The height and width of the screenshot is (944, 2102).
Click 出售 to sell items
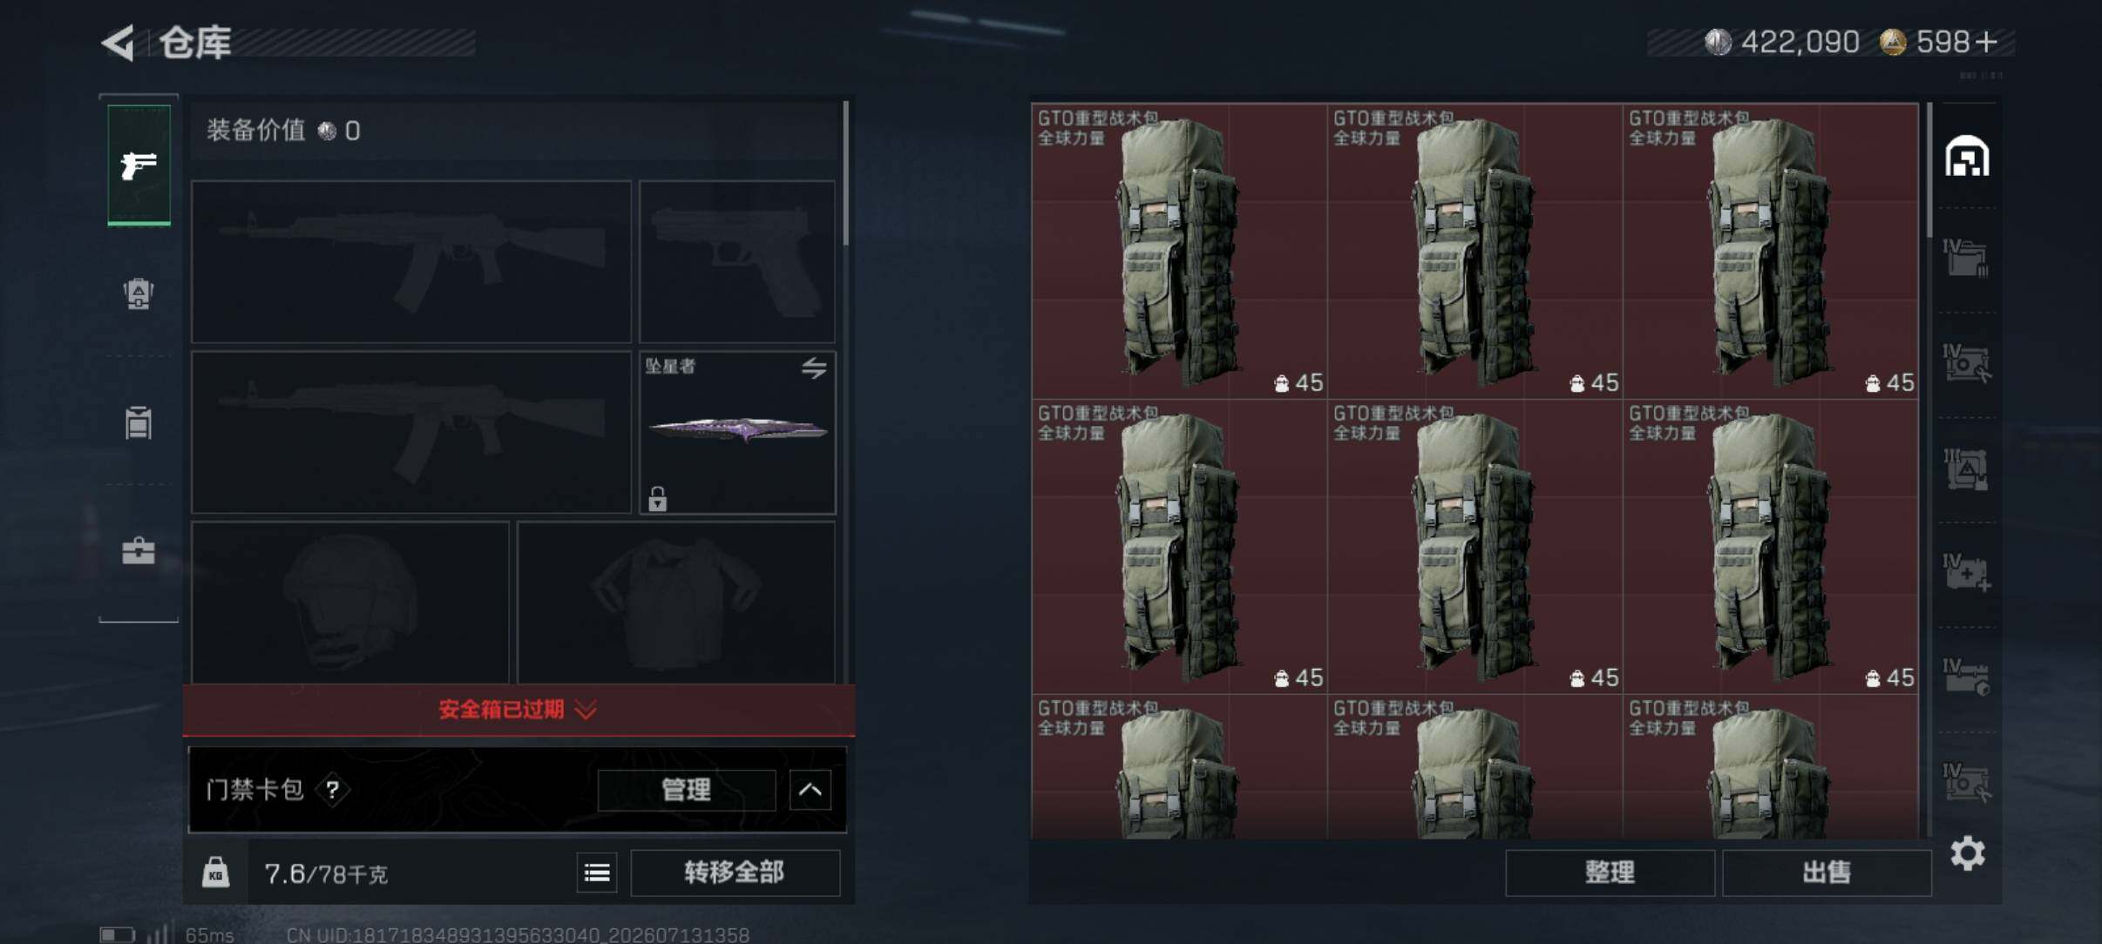(1827, 873)
